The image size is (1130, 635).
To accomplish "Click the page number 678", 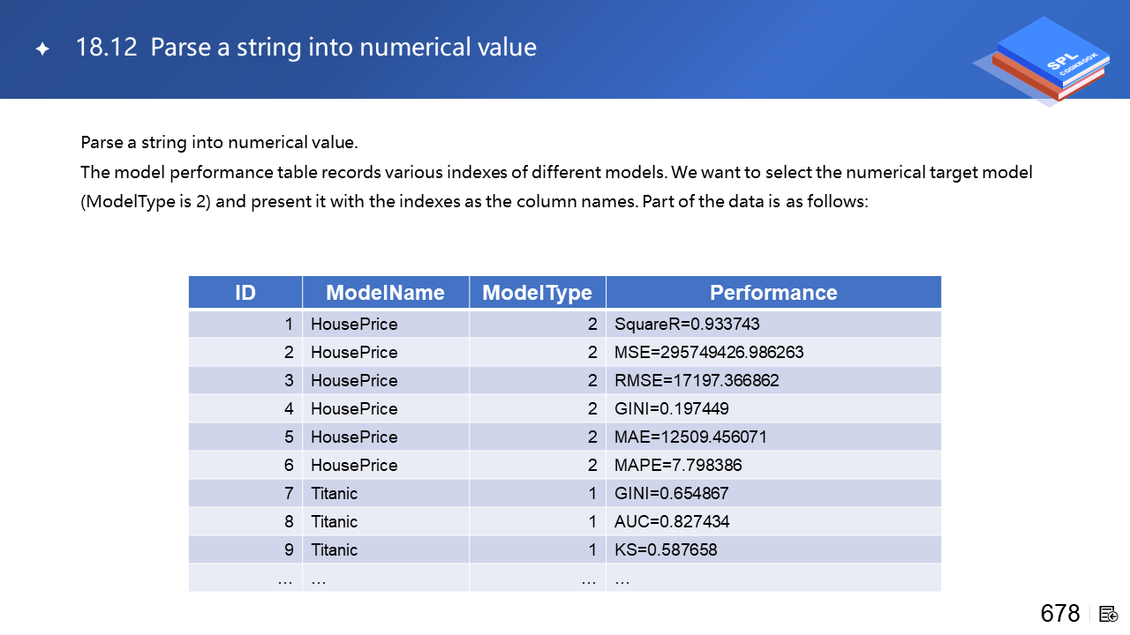I will click(x=1060, y=614).
